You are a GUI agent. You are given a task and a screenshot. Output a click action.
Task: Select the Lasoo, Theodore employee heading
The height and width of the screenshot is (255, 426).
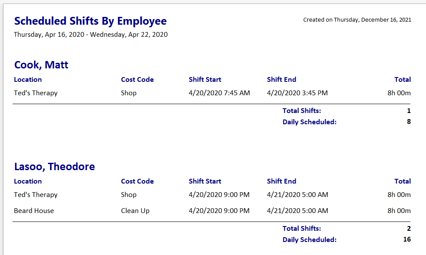pyautogui.click(x=54, y=167)
